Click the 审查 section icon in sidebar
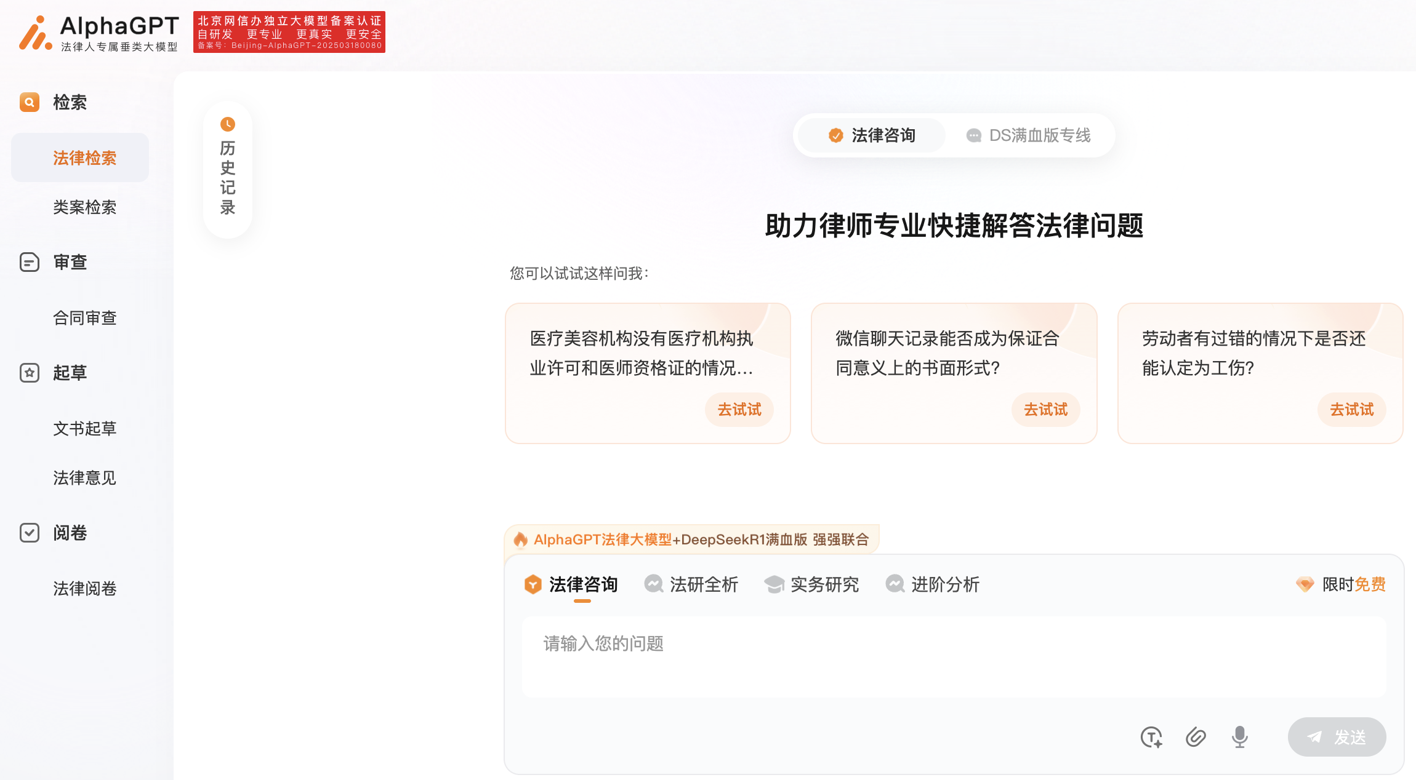This screenshot has width=1416, height=780. point(30,262)
